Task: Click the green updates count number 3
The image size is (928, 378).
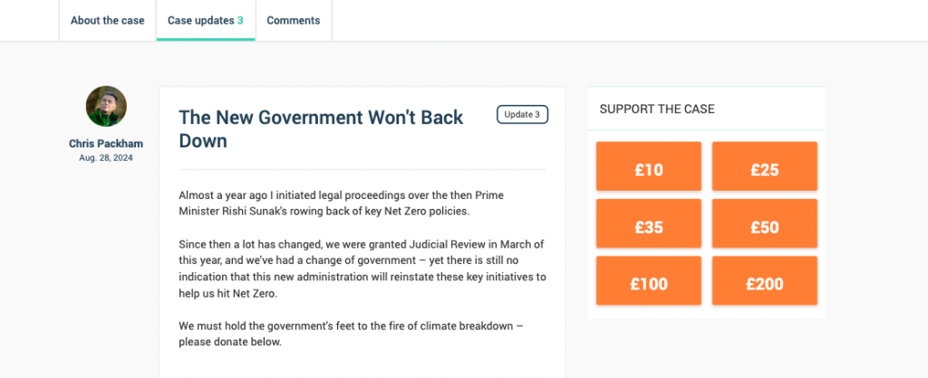Action: 240,21
